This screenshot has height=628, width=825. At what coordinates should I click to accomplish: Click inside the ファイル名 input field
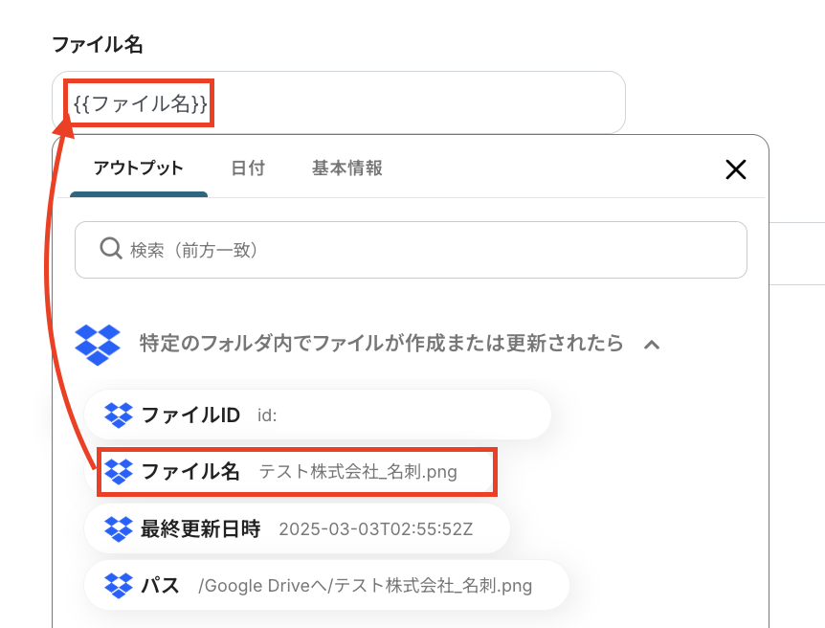(339, 102)
